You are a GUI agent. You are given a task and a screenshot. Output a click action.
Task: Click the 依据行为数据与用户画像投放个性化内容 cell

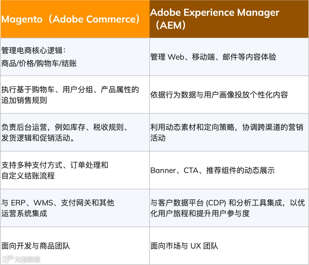coord(229,95)
